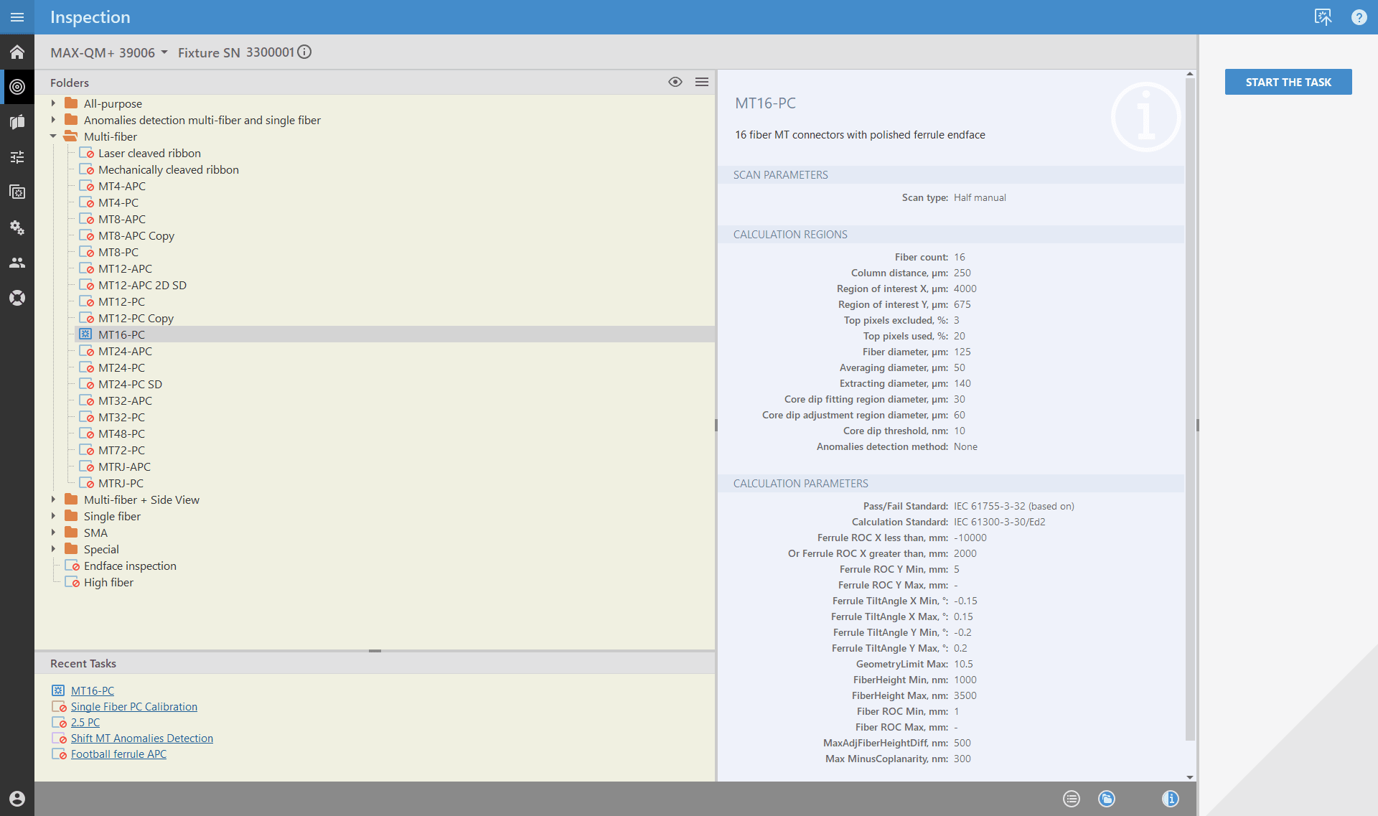The image size is (1378, 816).
Task: Open the sliders settings sidebar icon
Action: 17,156
